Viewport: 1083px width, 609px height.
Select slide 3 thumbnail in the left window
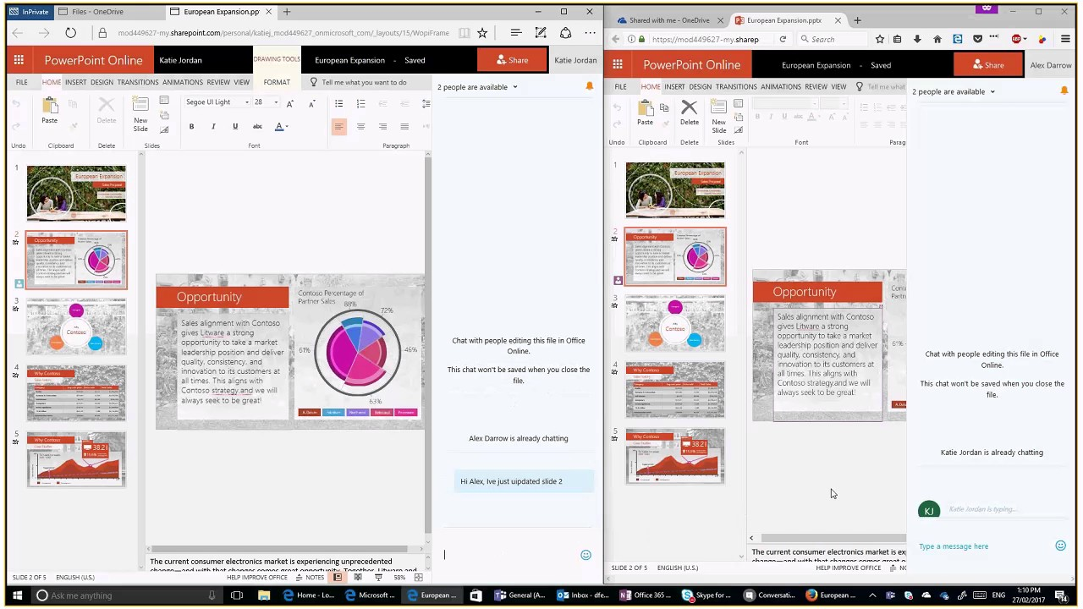coord(76,326)
